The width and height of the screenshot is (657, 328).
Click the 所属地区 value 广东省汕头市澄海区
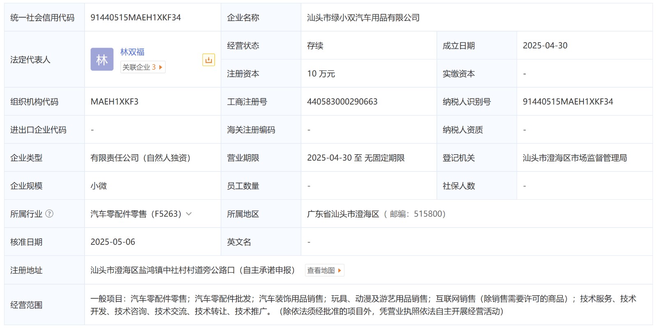pos(343,214)
